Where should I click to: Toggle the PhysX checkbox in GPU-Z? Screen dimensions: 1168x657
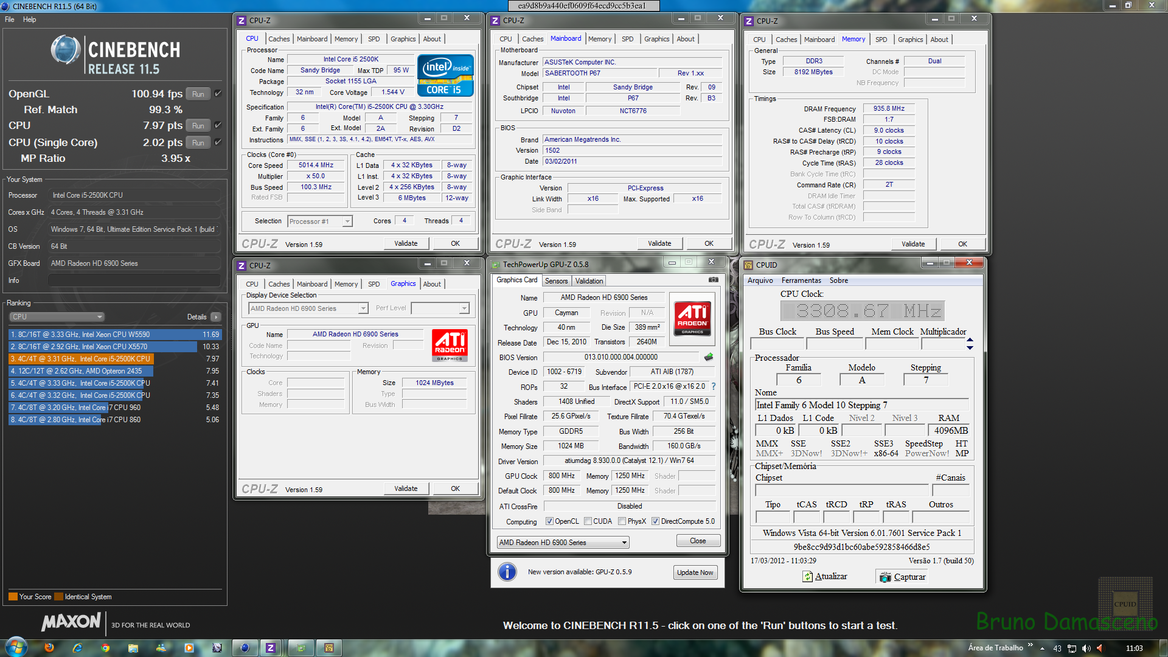[622, 521]
